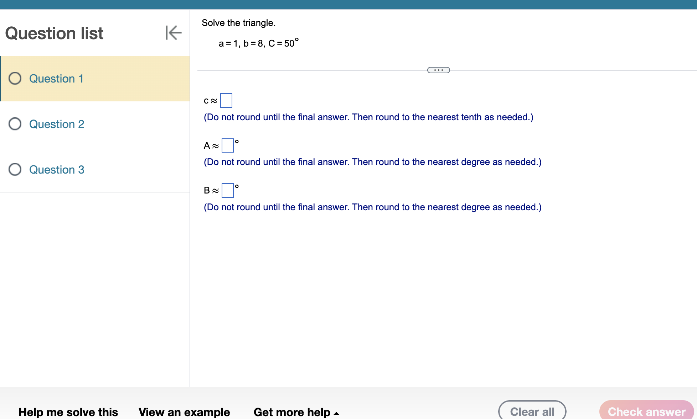The image size is (697, 419).
Task: Open the divider expander to show more content
Action: coord(438,70)
